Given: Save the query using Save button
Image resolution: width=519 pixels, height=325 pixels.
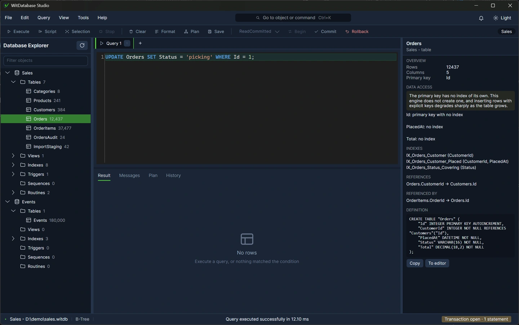Looking at the screenshot, I should tap(216, 31).
